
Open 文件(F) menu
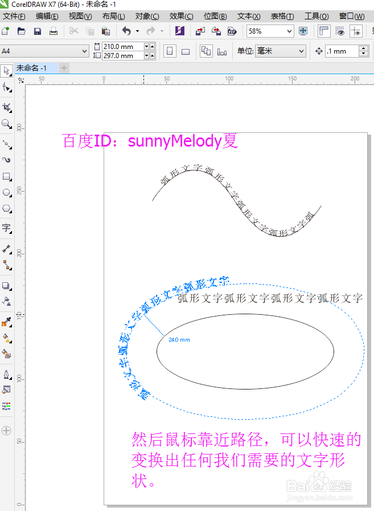[x=14, y=16]
